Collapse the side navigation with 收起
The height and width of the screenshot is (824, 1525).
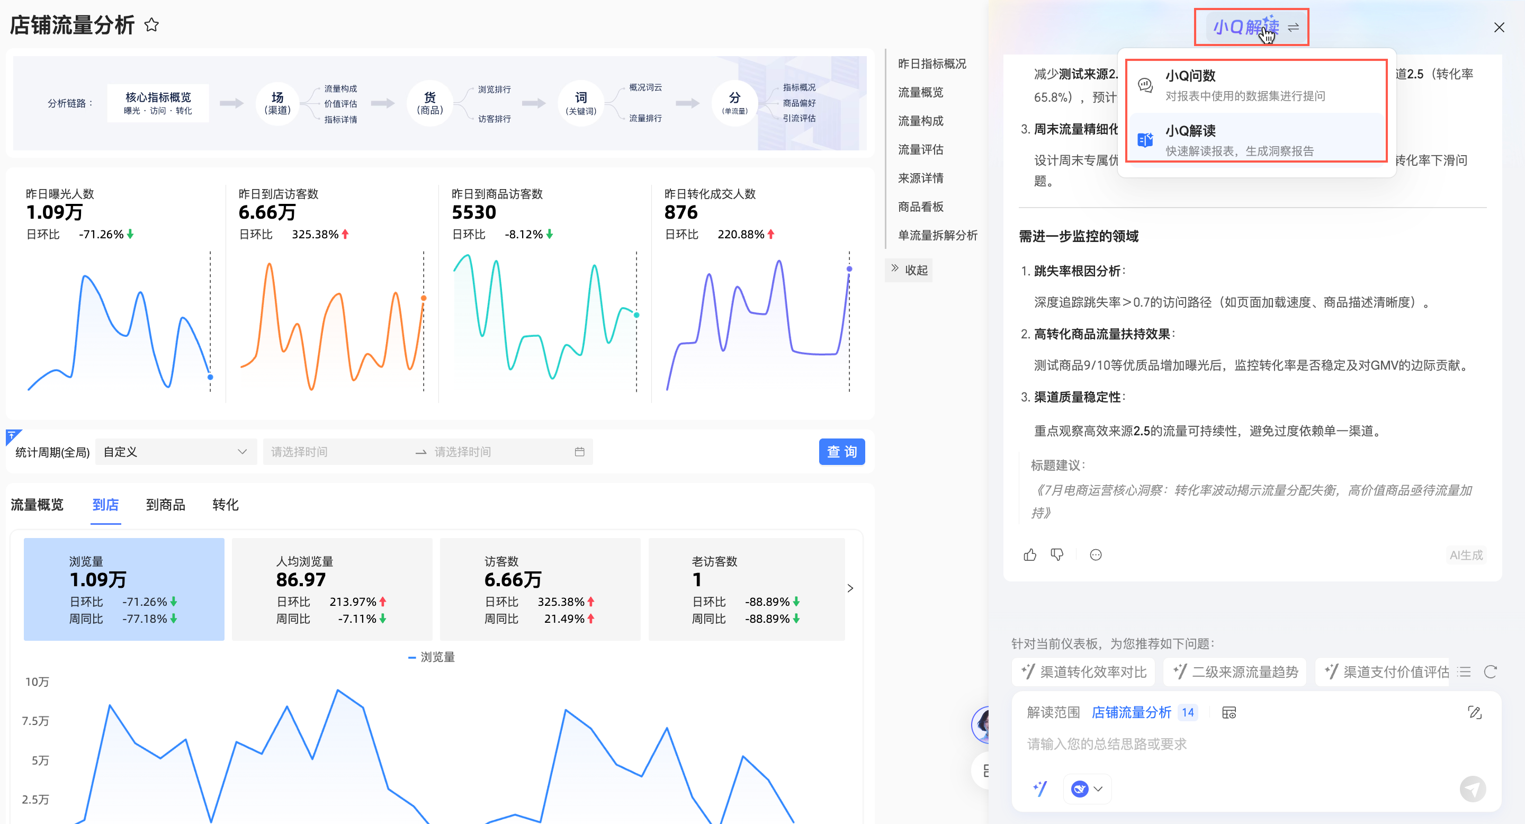(x=909, y=270)
